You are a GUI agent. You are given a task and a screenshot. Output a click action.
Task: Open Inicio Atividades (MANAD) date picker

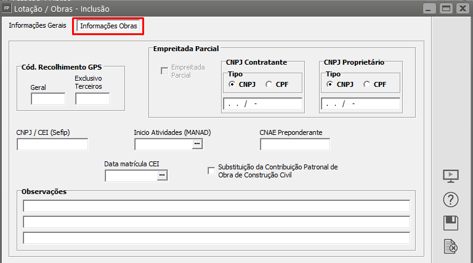[197, 144]
